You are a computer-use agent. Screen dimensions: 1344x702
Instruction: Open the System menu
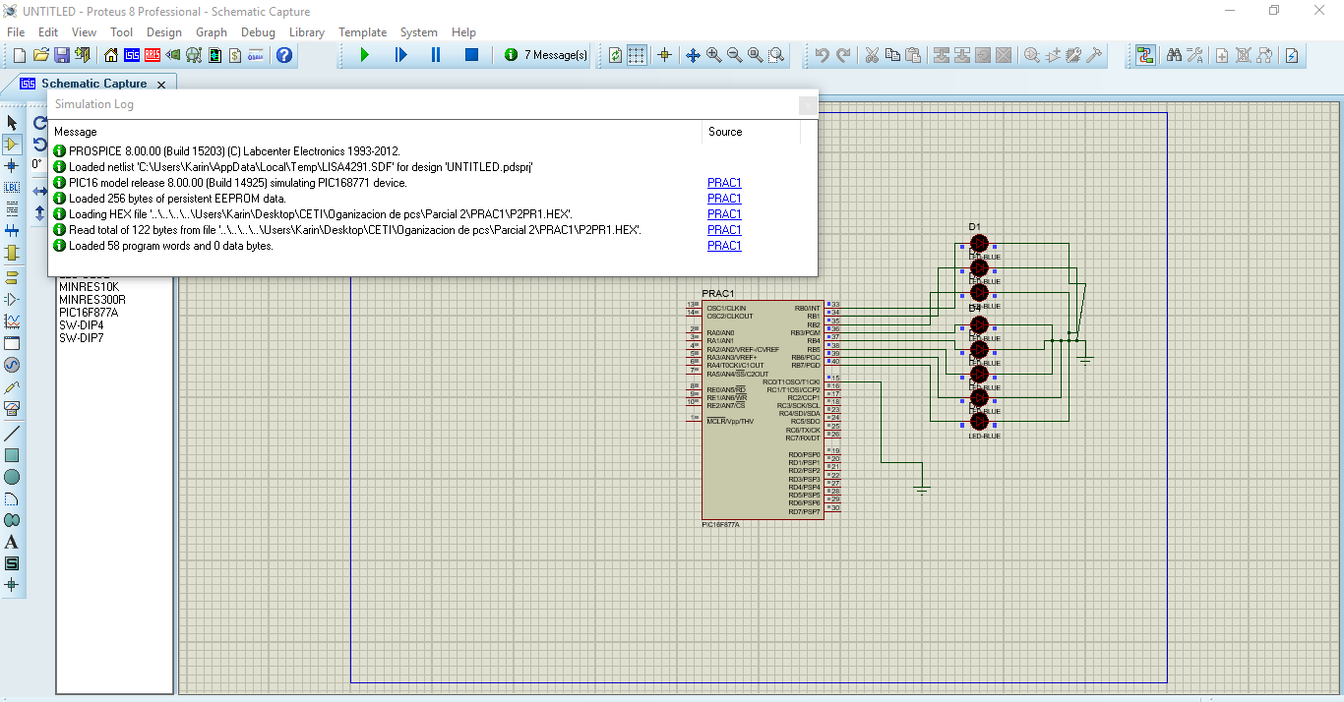pyautogui.click(x=418, y=31)
